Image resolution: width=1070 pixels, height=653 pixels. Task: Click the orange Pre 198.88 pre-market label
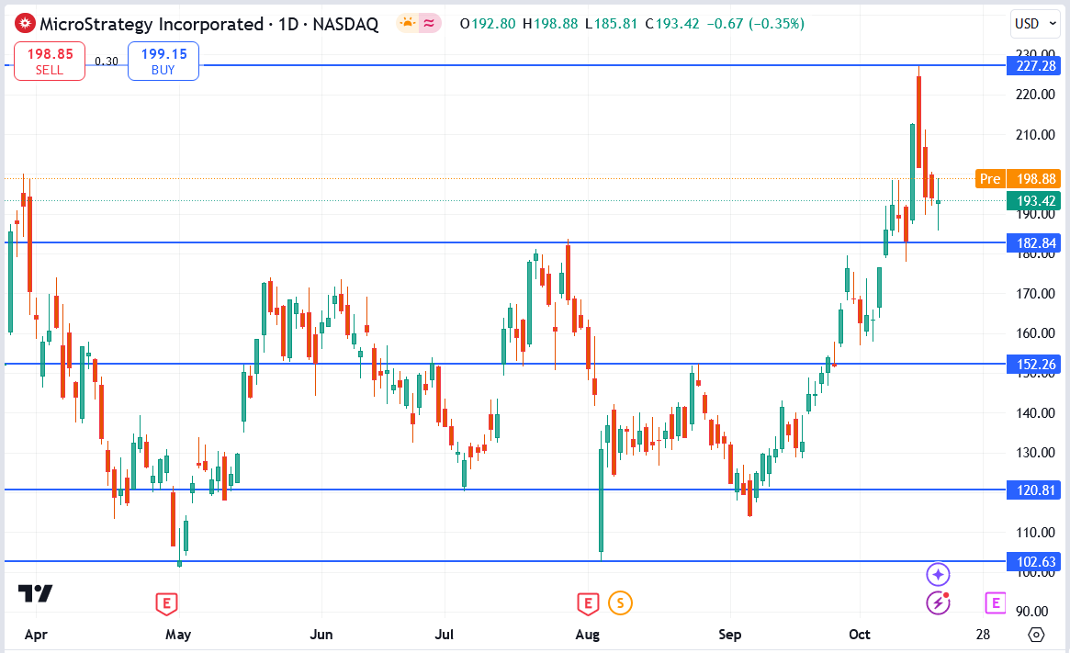pos(1018,178)
